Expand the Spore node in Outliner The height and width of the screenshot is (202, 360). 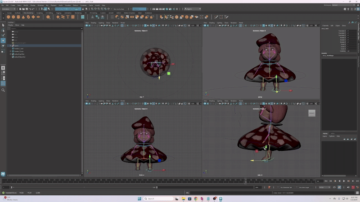[x=10, y=46]
